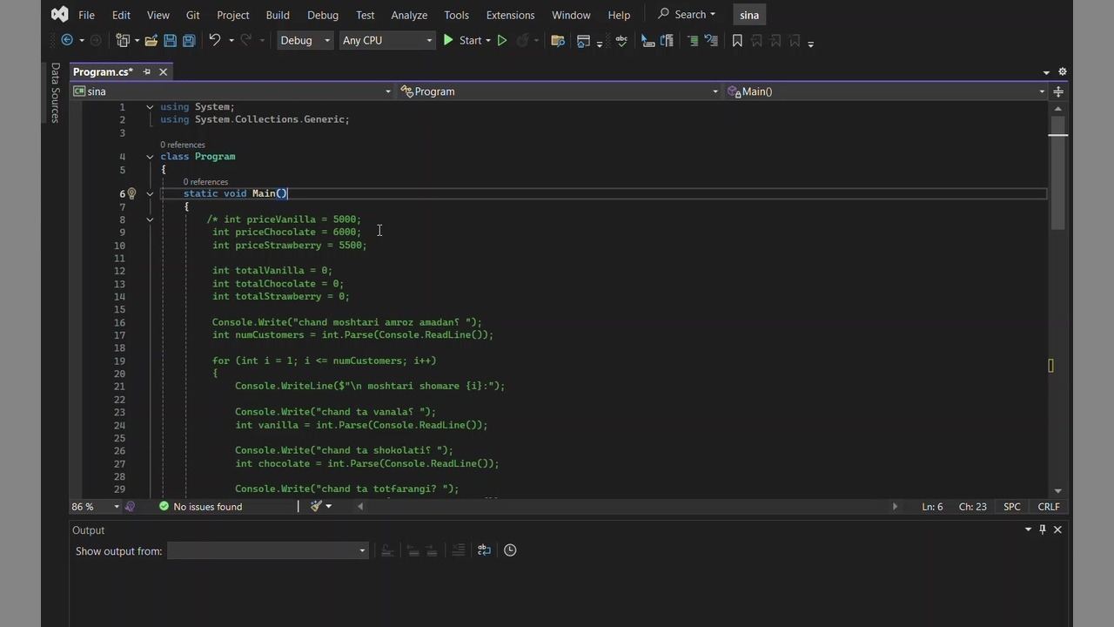The image size is (1114, 627).
Task: Open the Extensions menu
Action: click(x=510, y=15)
